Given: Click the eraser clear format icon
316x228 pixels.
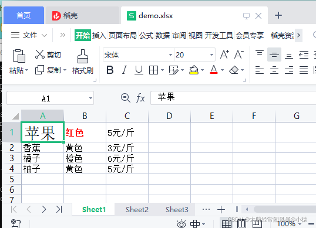Looking at the screenshot, I should [234, 70].
